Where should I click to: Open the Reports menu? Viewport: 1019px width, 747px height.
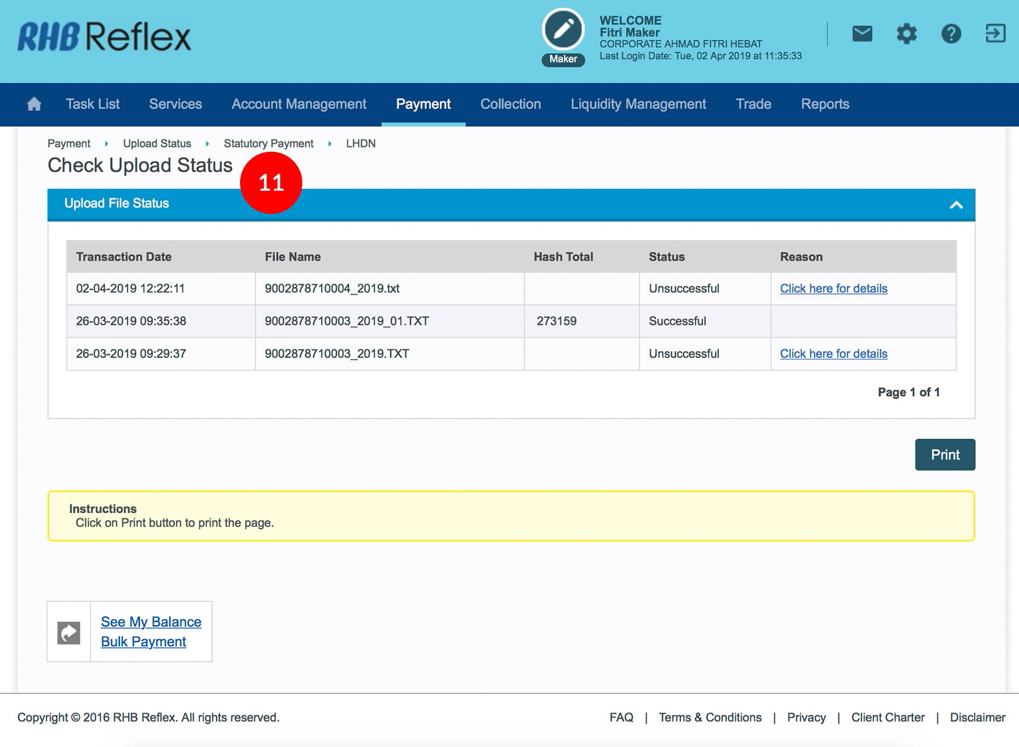coord(824,104)
